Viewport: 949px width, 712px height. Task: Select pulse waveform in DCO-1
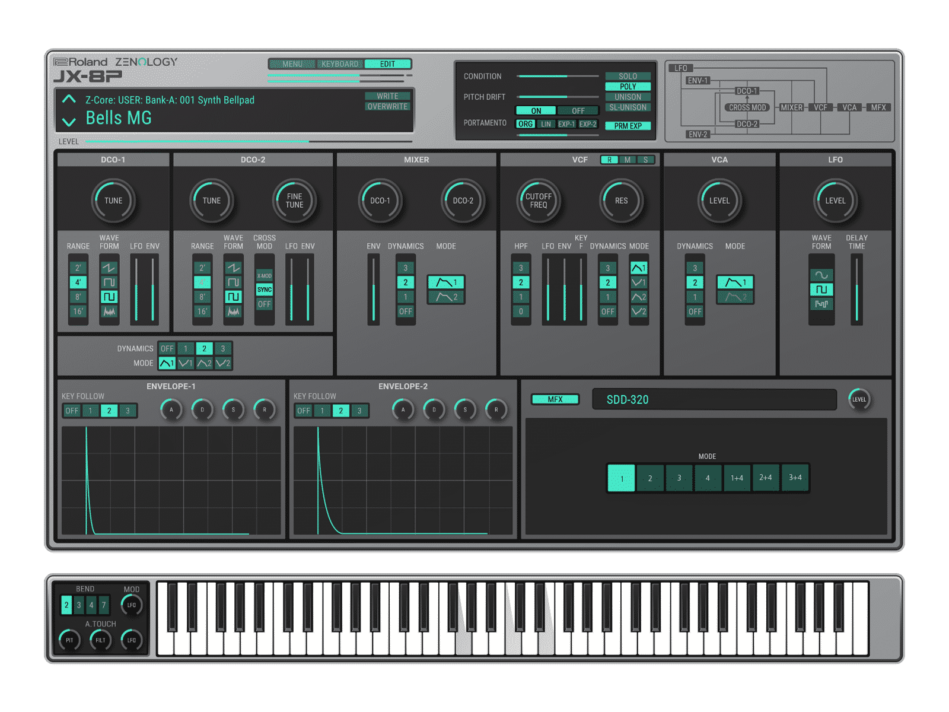109,282
